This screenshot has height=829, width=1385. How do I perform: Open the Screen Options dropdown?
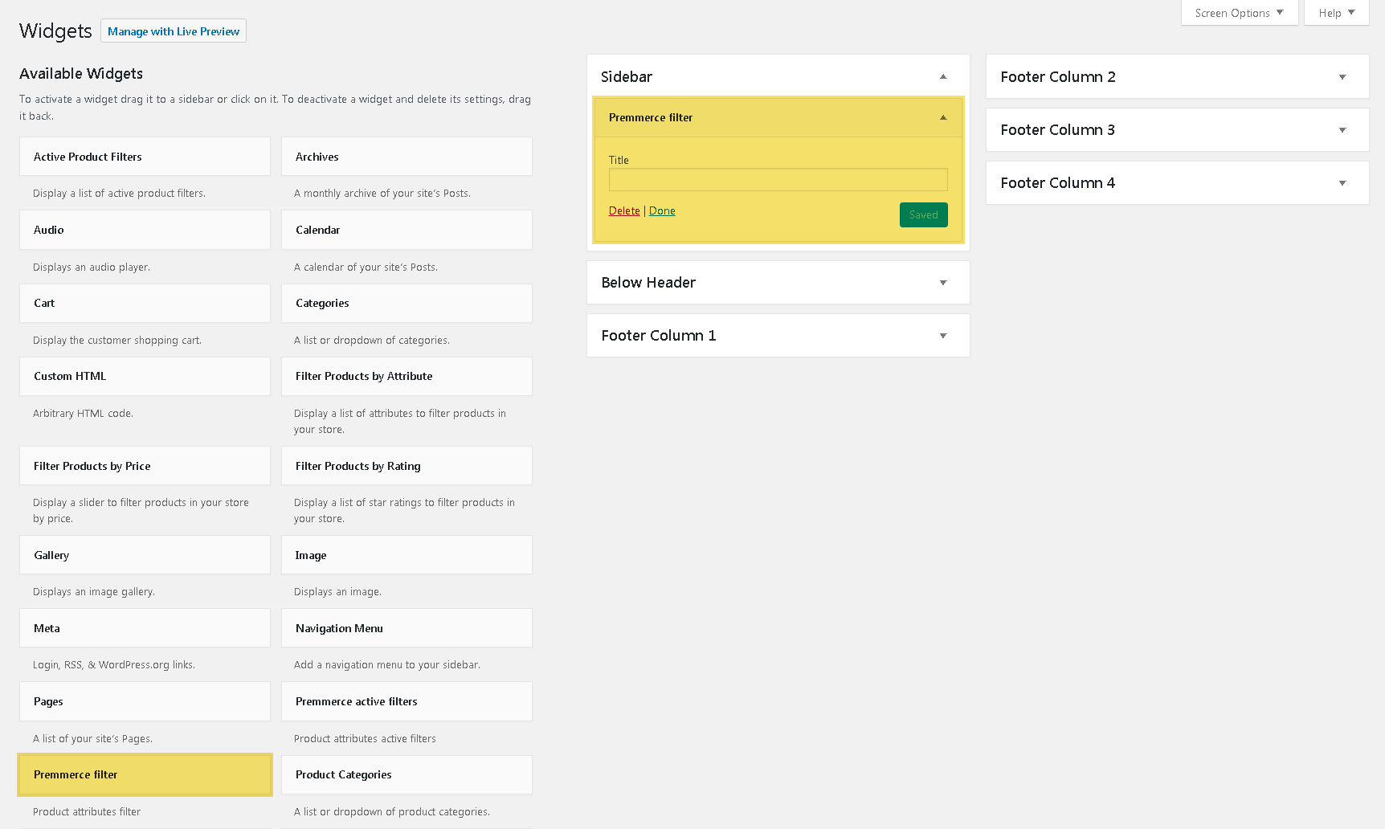[x=1240, y=13]
